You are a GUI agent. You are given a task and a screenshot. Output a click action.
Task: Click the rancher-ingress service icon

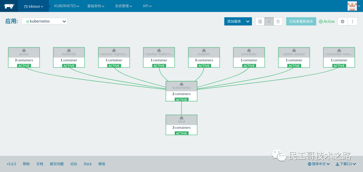pyautogui.click(x=114, y=50)
